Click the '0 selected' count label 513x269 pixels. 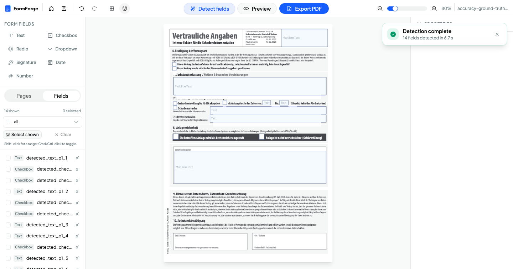tap(72, 111)
